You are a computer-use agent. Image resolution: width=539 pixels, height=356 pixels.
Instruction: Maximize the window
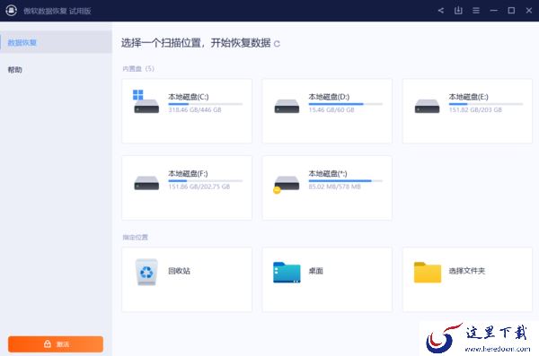coord(511,11)
